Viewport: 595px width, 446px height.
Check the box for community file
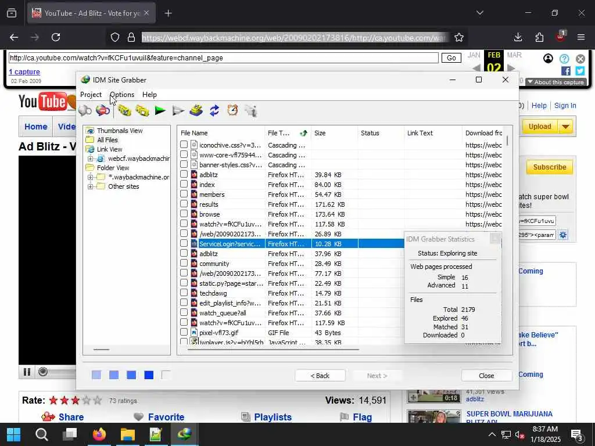184,263
